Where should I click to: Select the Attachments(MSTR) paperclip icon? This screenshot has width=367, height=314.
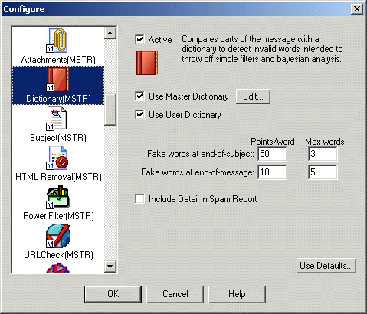pyautogui.click(x=57, y=41)
